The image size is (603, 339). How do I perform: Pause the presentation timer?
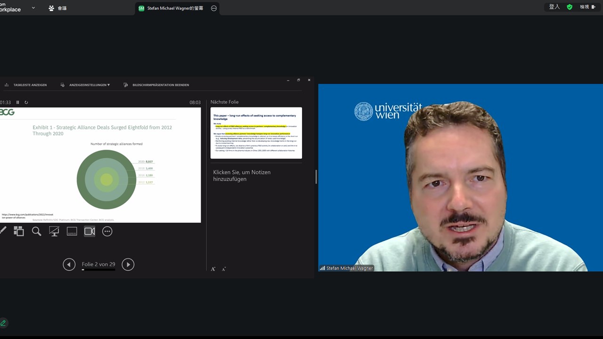(x=18, y=103)
